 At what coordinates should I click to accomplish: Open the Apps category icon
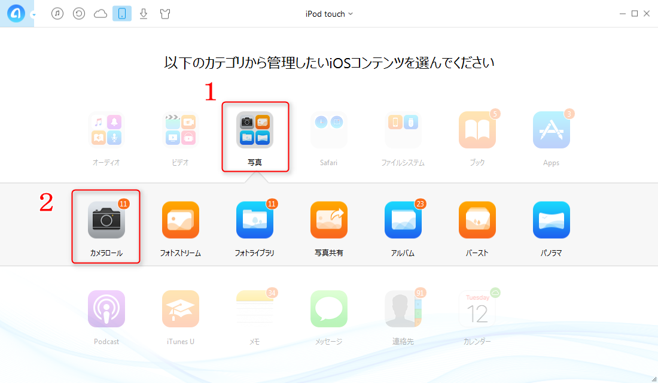pos(552,130)
